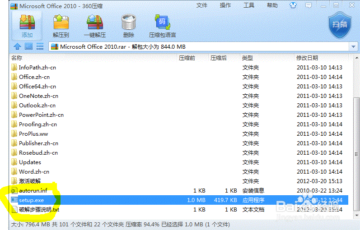The height and width of the screenshot is (230, 360).
Task: Click the 解压到 (Extract to) icon
Action: coord(61,26)
